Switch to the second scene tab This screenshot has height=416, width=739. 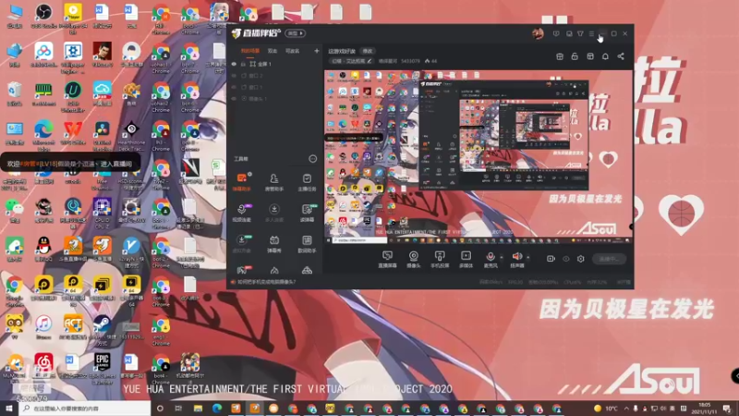(273, 51)
